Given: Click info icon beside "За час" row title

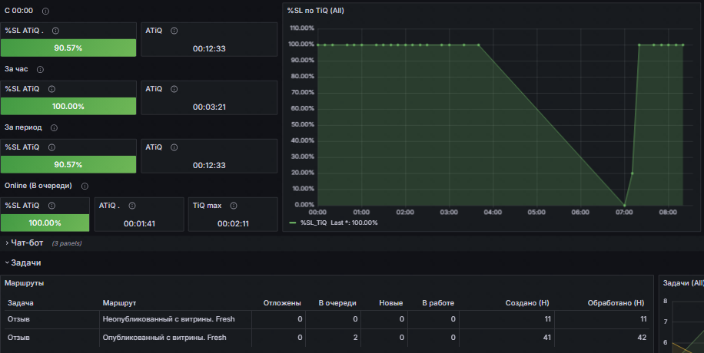Looking at the screenshot, I should (40, 69).
